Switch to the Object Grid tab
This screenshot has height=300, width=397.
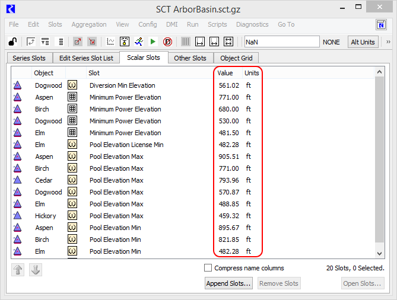coord(237,58)
